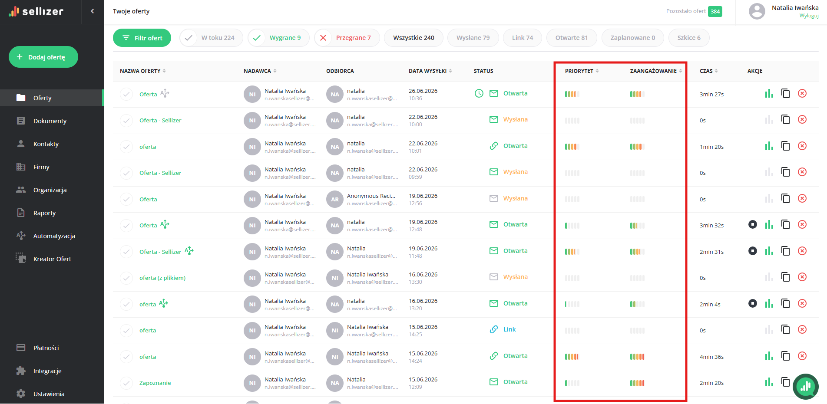Open the oferta (z plikiem) offer
The image size is (827, 404).
point(162,278)
